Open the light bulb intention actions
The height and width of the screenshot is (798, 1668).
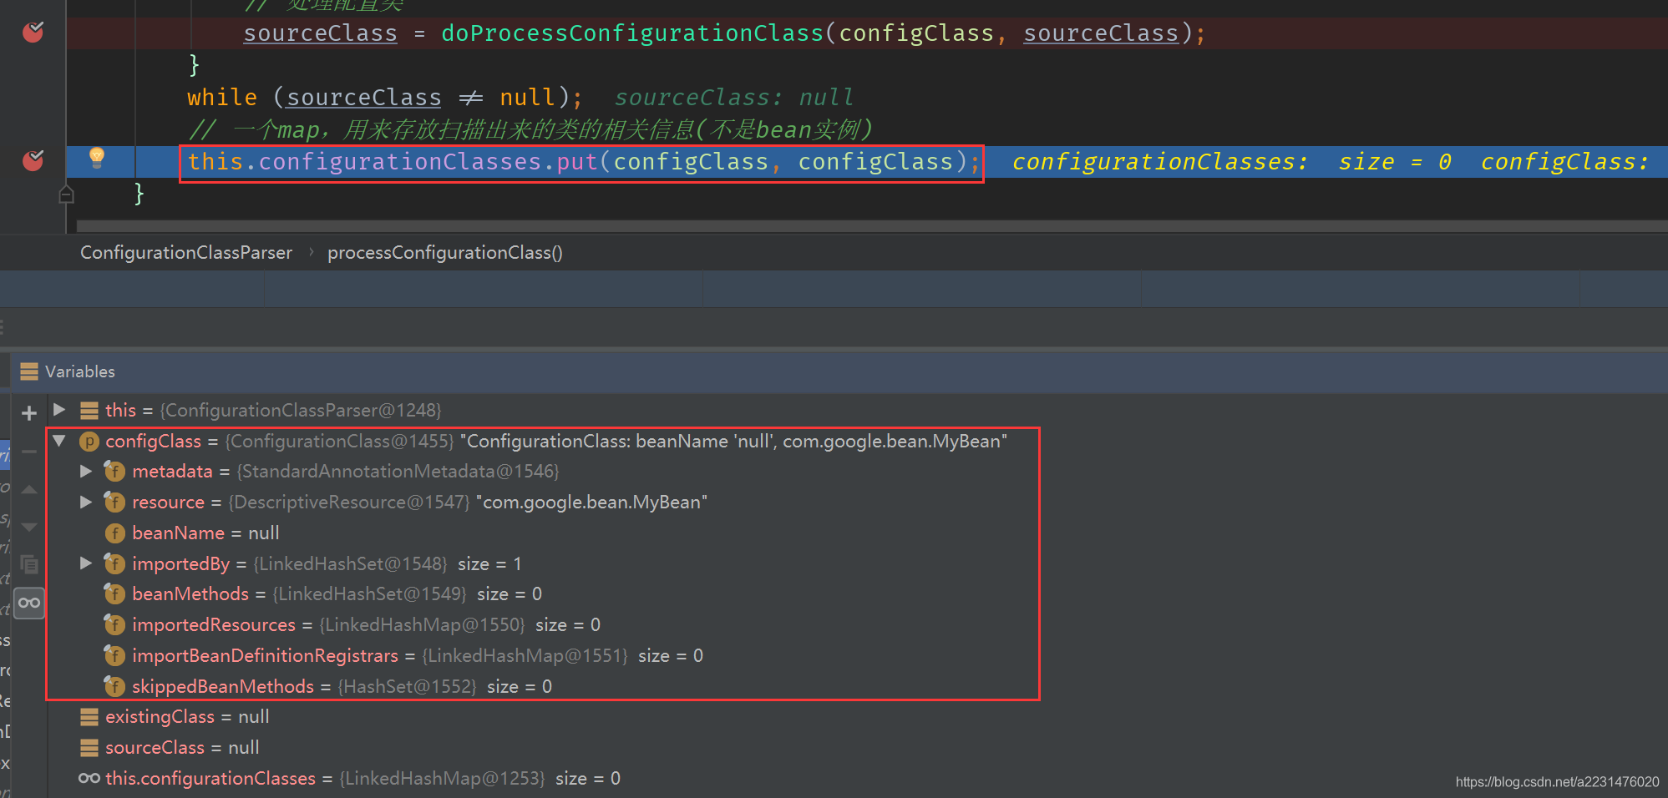[97, 157]
